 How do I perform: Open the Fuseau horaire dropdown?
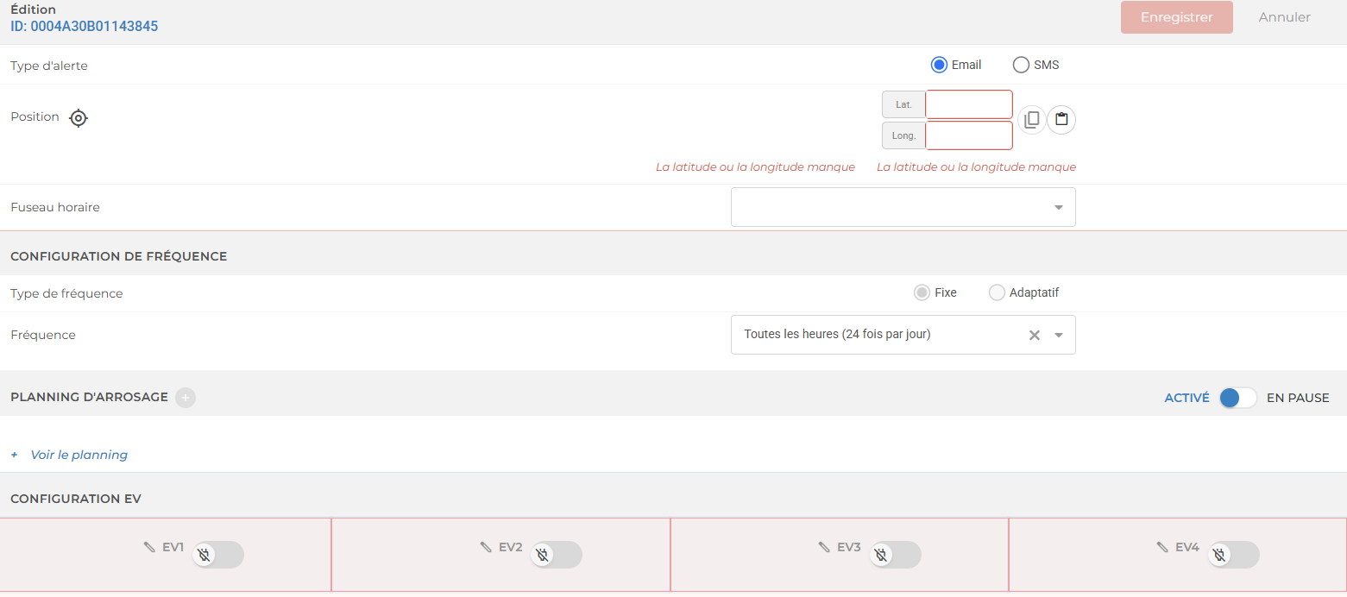tap(903, 207)
